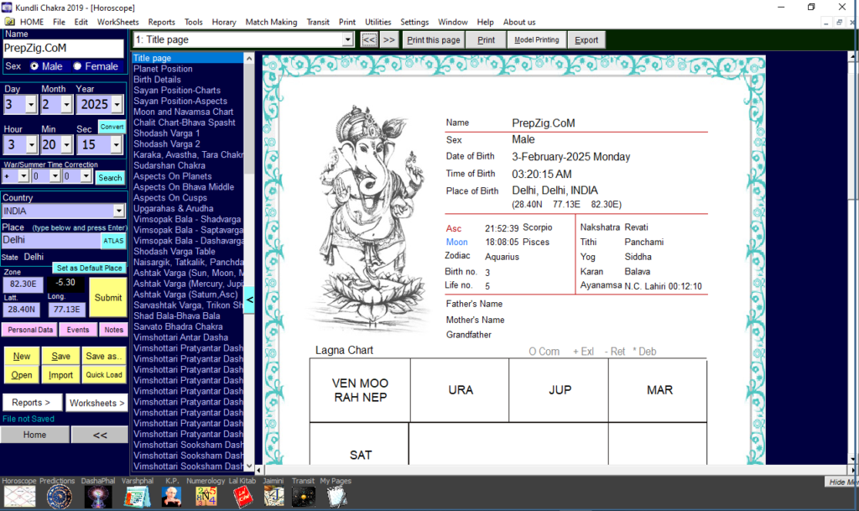Open the Utilities menu
The width and height of the screenshot is (859, 511).
pos(378,22)
